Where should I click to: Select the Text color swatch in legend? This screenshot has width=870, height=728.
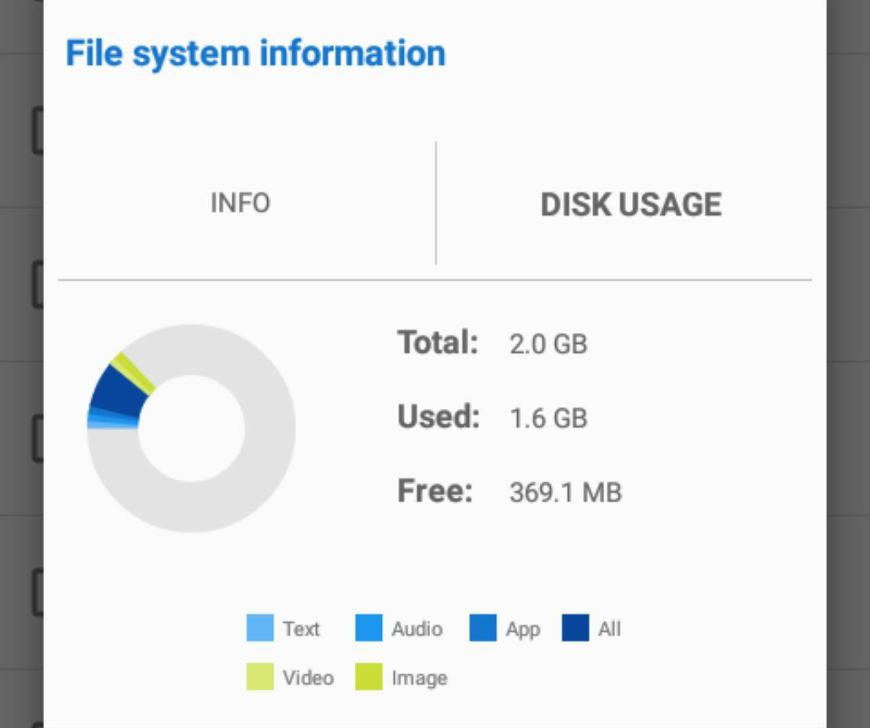point(260,628)
